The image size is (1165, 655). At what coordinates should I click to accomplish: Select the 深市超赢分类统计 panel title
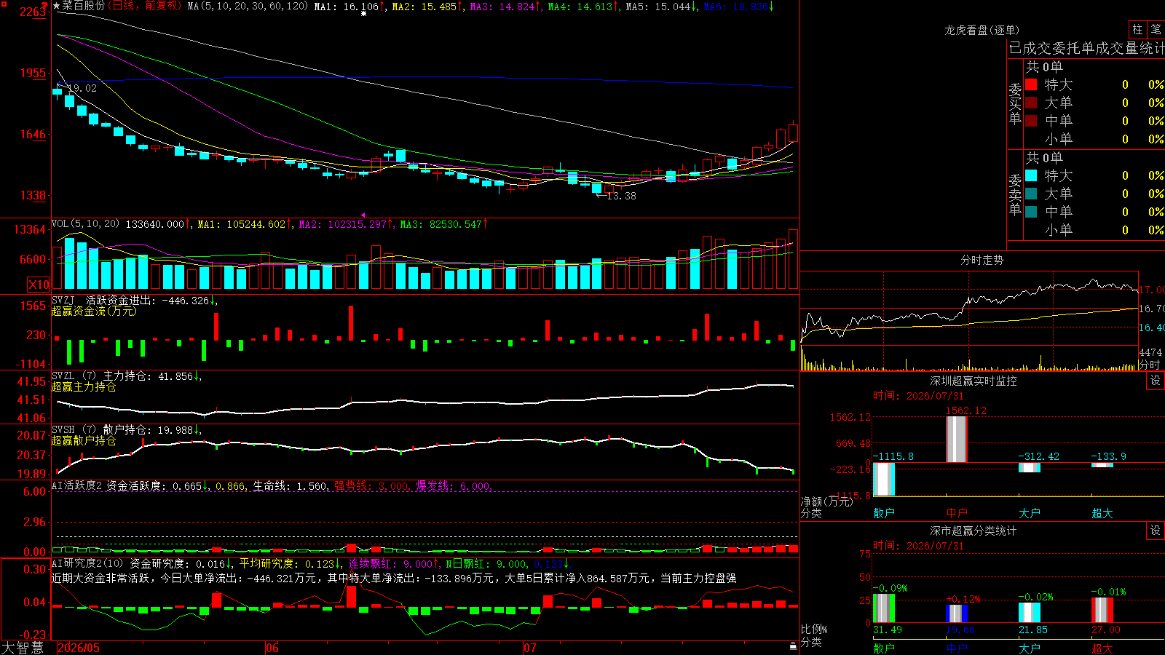click(x=974, y=531)
